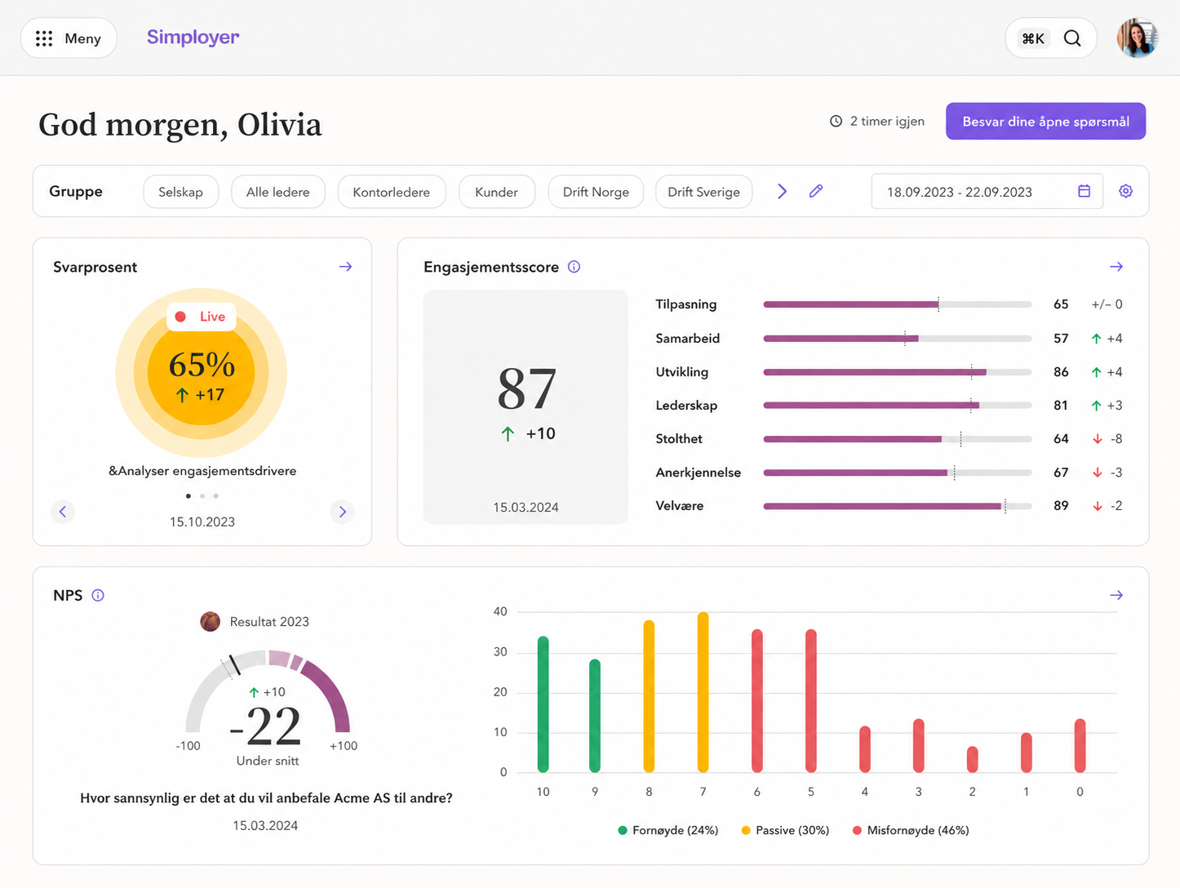Image resolution: width=1180 pixels, height=888 pixels.
Task: Click the Tilpasning progress bar
Action: click(x=898, y=304)
